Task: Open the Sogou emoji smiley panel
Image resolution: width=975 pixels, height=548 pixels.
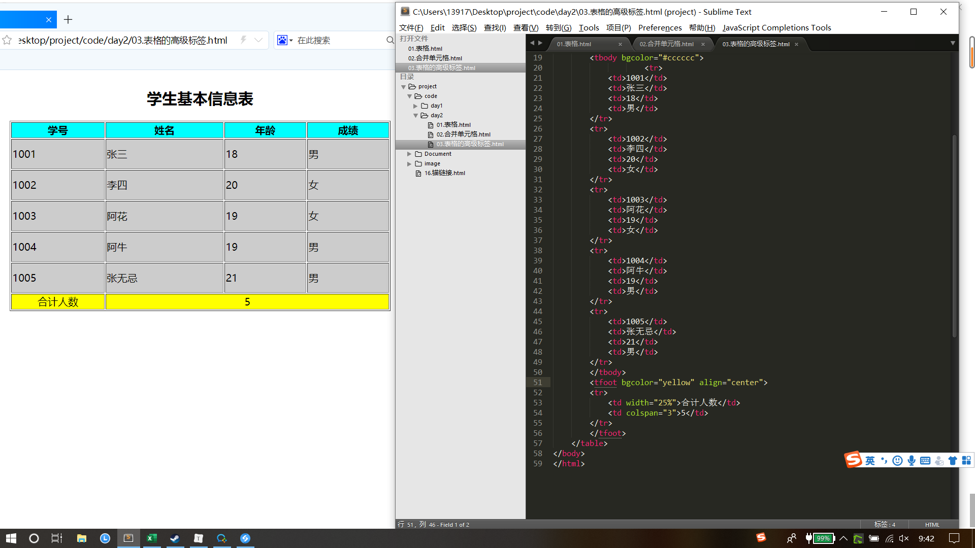Action: click(x=897, y=461)
